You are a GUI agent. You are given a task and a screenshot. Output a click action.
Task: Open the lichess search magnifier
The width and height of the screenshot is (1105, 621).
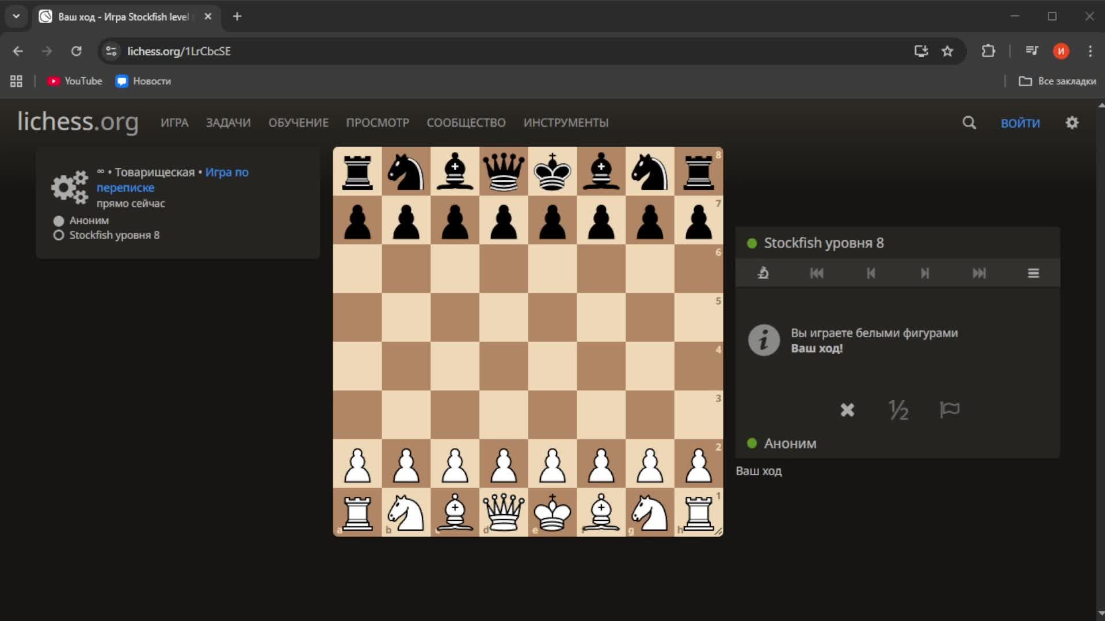coord(969,122)
